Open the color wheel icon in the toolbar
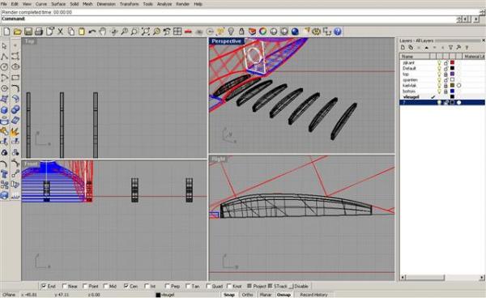486x298 pixels. tap(262, 32)
